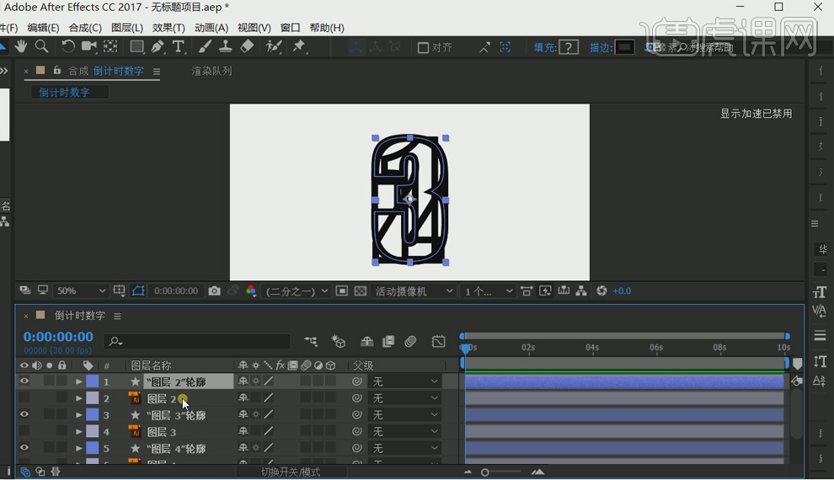Select the Eraser tool
834x480 pixels.
(x=247, y=47)
